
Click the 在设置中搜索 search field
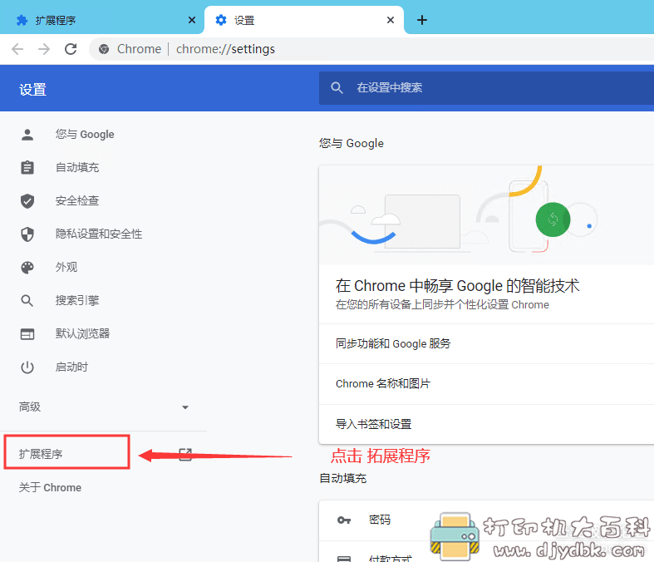(x=486, y=88)
